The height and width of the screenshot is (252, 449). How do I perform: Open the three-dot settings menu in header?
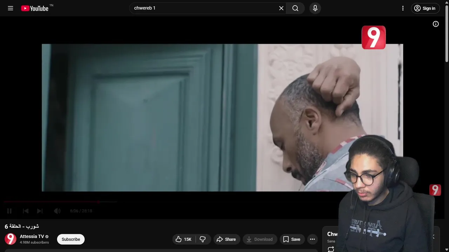coord(403,8)
